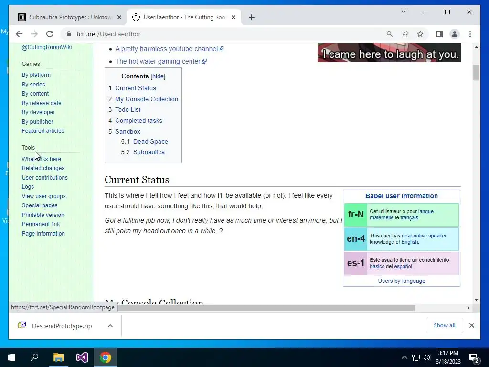Open File Explorer from taskbar
Viewport: 489px width, 367px height.
point(58,357)
